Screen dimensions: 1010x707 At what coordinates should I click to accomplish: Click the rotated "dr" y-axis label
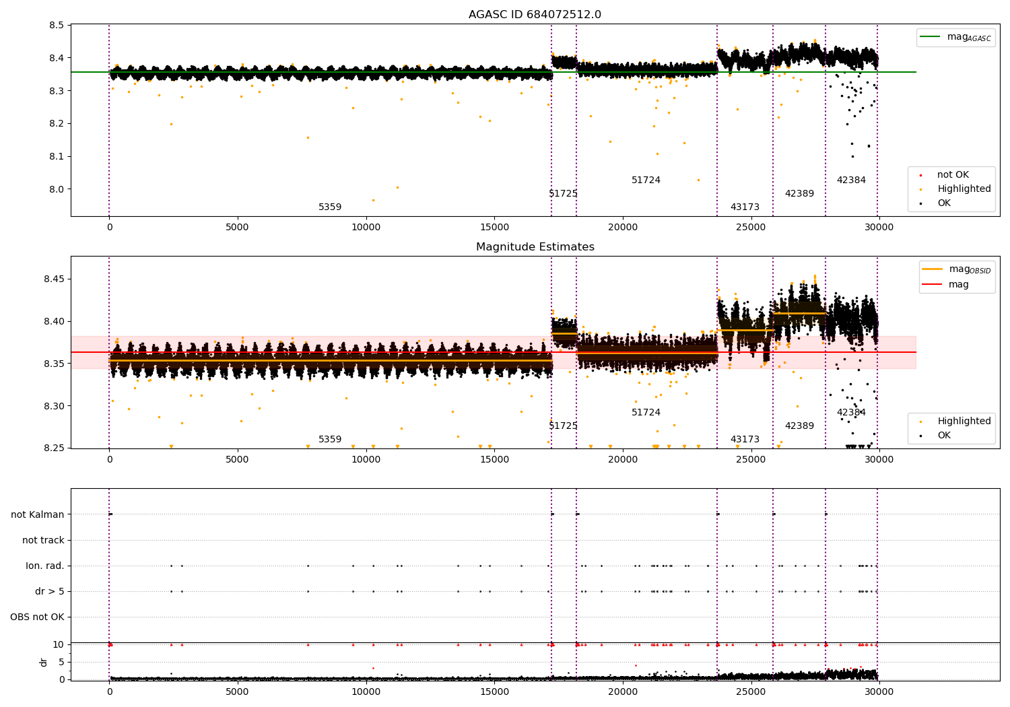point(44,662)
